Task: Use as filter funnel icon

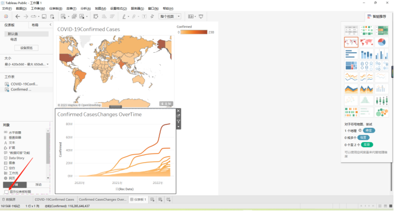Action: point(179,122)
